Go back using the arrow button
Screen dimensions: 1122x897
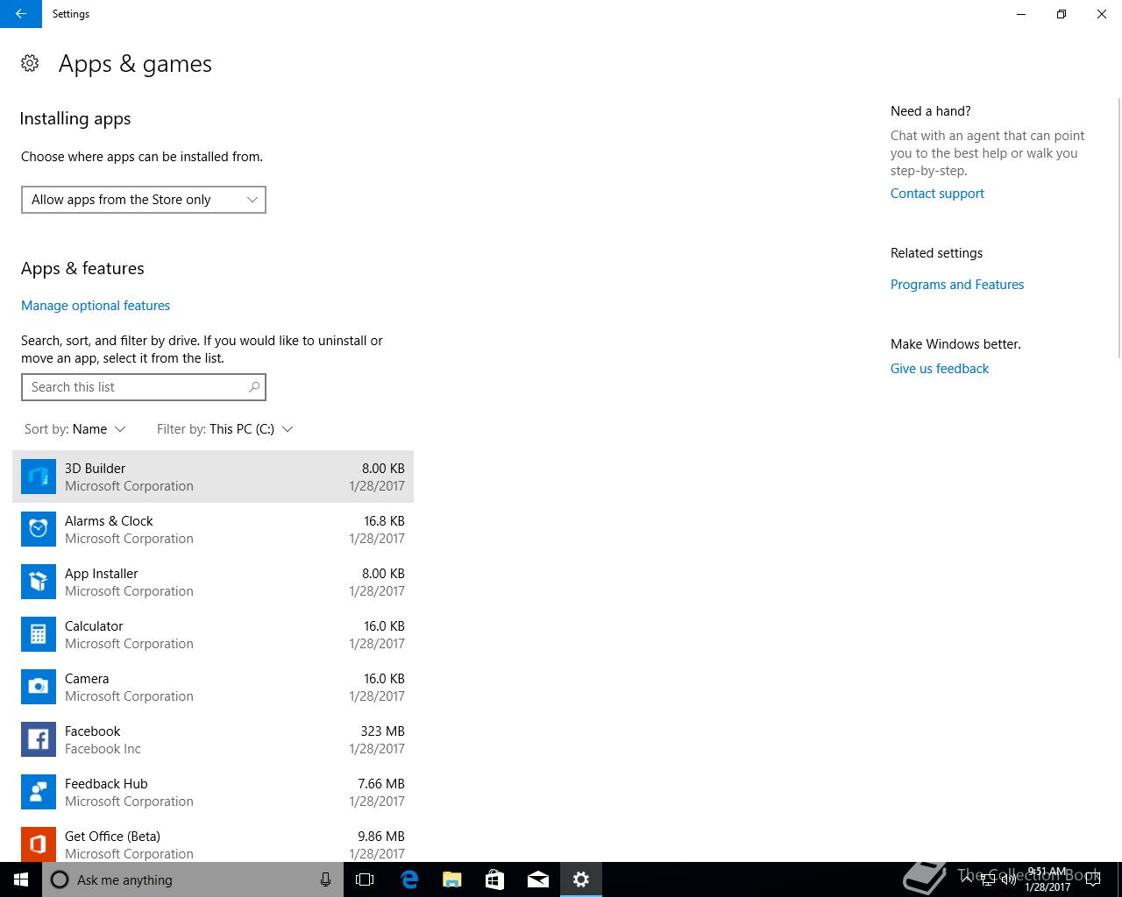[21, 14]
